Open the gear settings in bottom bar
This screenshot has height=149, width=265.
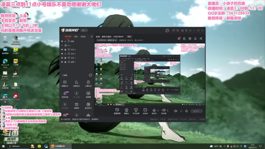click(186, 111)
